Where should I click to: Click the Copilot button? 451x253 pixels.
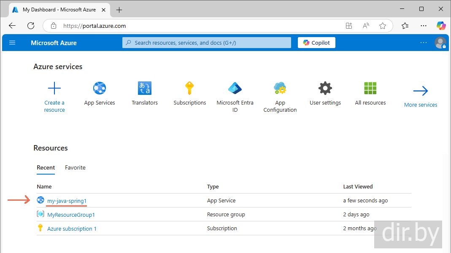[x=316, y=43]
